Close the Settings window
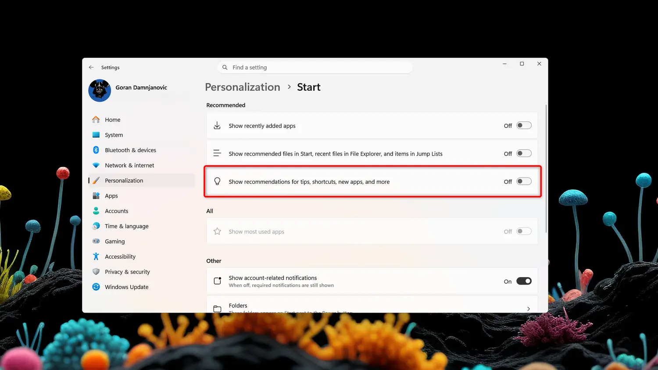 539,64
